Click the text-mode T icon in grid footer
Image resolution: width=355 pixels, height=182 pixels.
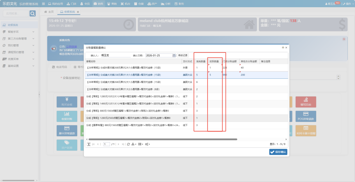point(89,144)
